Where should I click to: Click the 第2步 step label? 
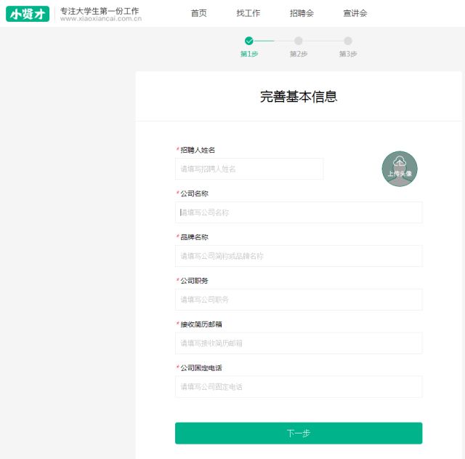point(299,54)
